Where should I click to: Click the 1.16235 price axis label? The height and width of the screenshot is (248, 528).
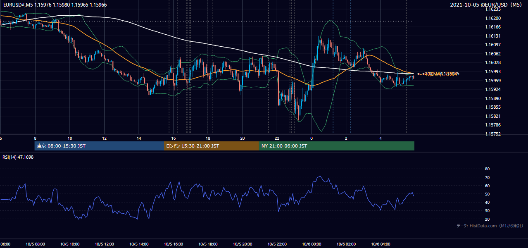pos(492,9)
